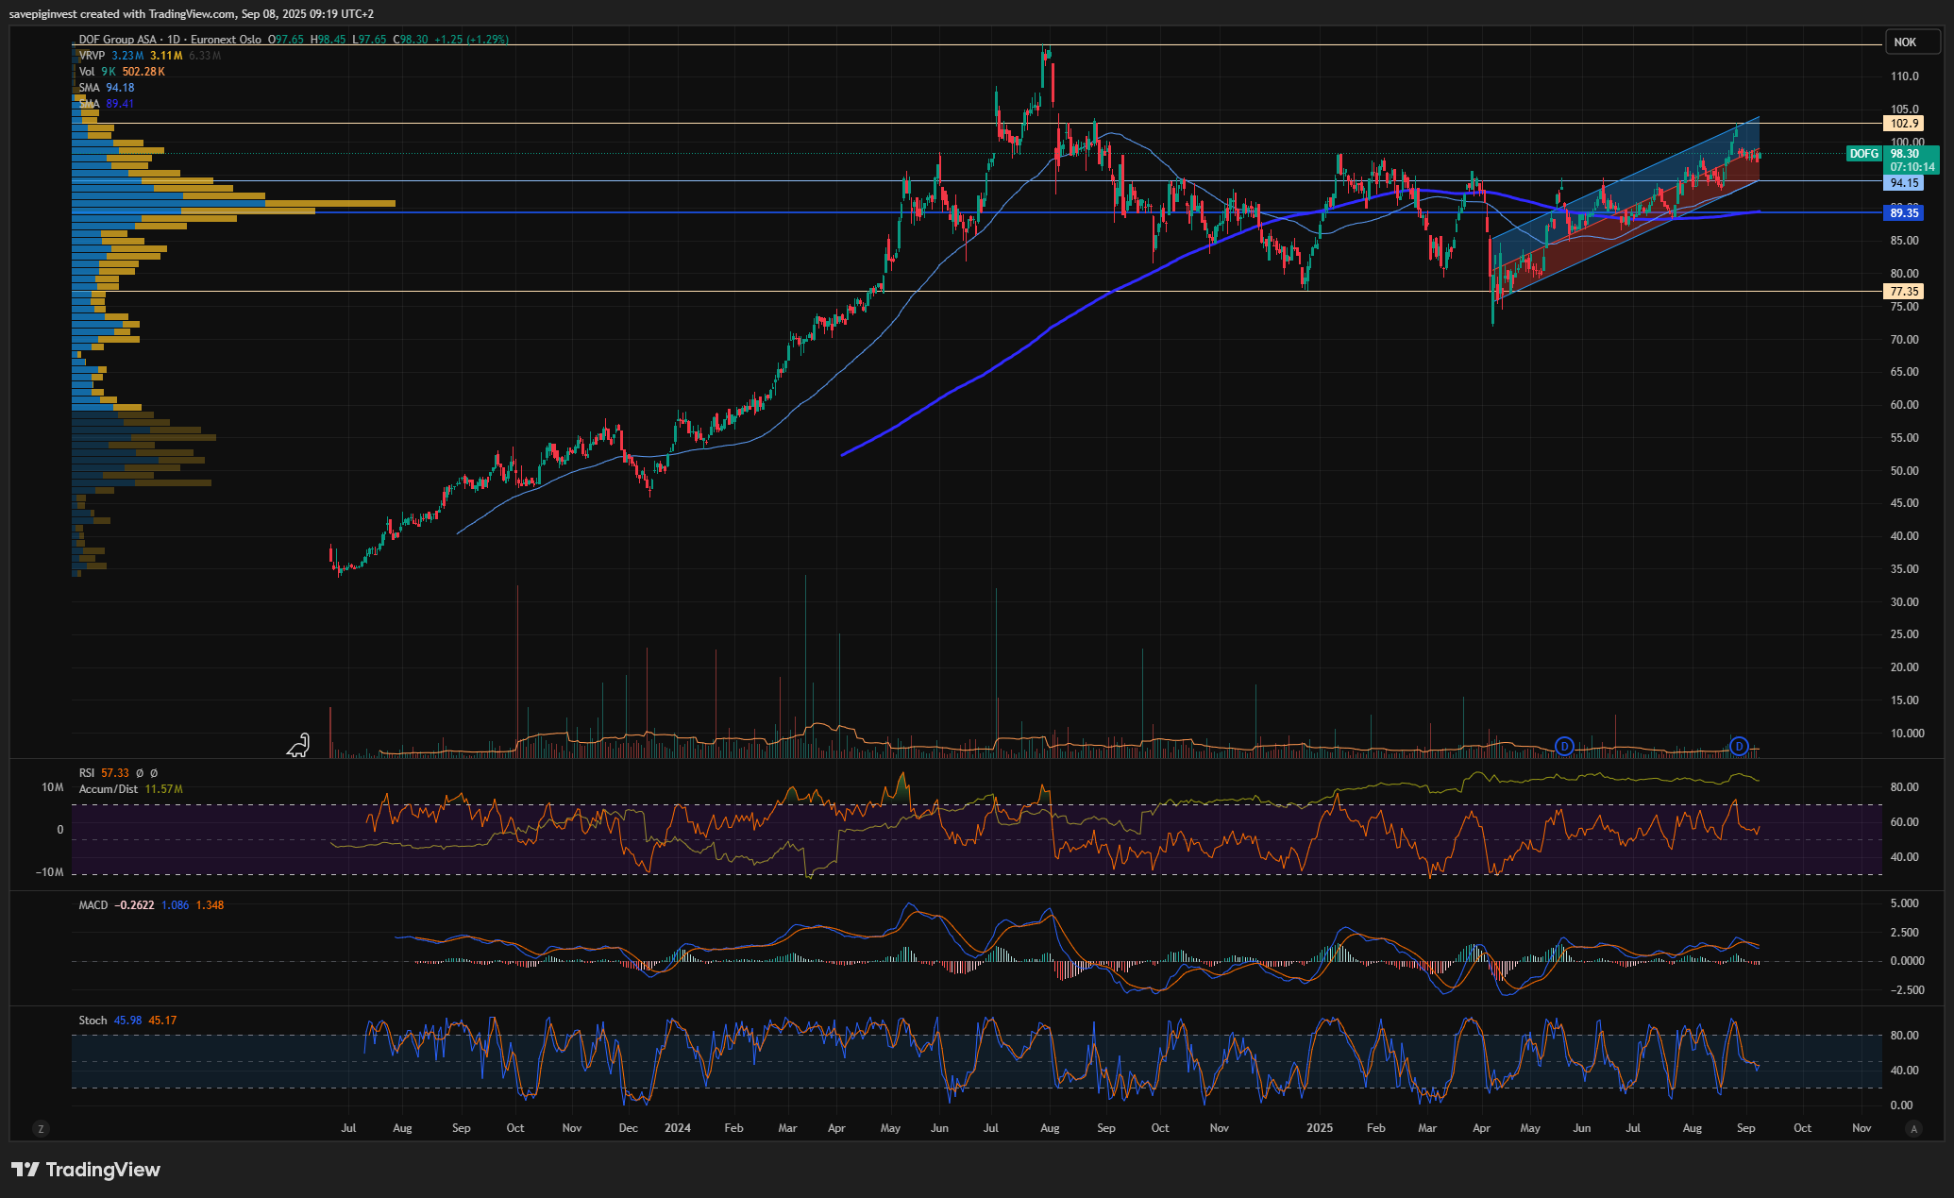
Task: Click the dividend 'D' marker near September
Action: [x=1739, y=746]
